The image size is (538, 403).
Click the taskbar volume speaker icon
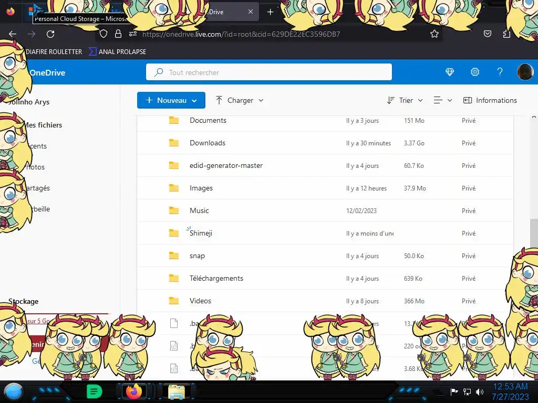(480, 391)
